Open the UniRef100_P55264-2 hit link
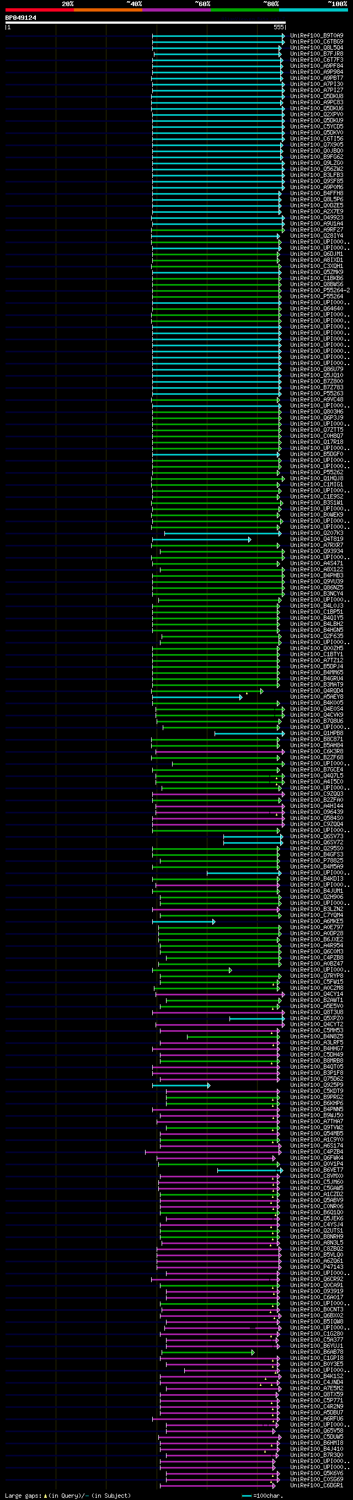This screenshot has height=1500, width=353. pyautogui.click(x=320, y=291)
